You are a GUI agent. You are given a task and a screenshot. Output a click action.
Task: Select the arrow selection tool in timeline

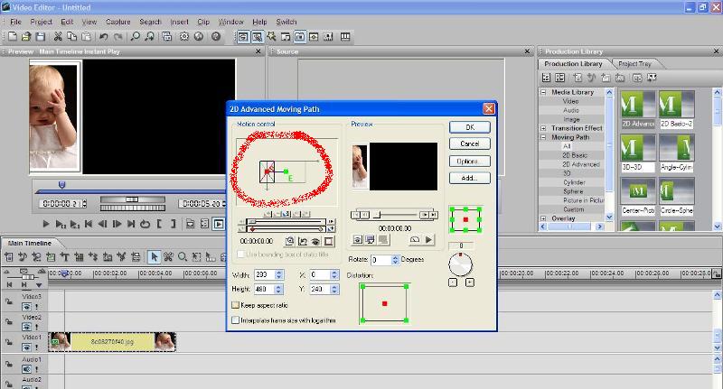pos(154,257)
